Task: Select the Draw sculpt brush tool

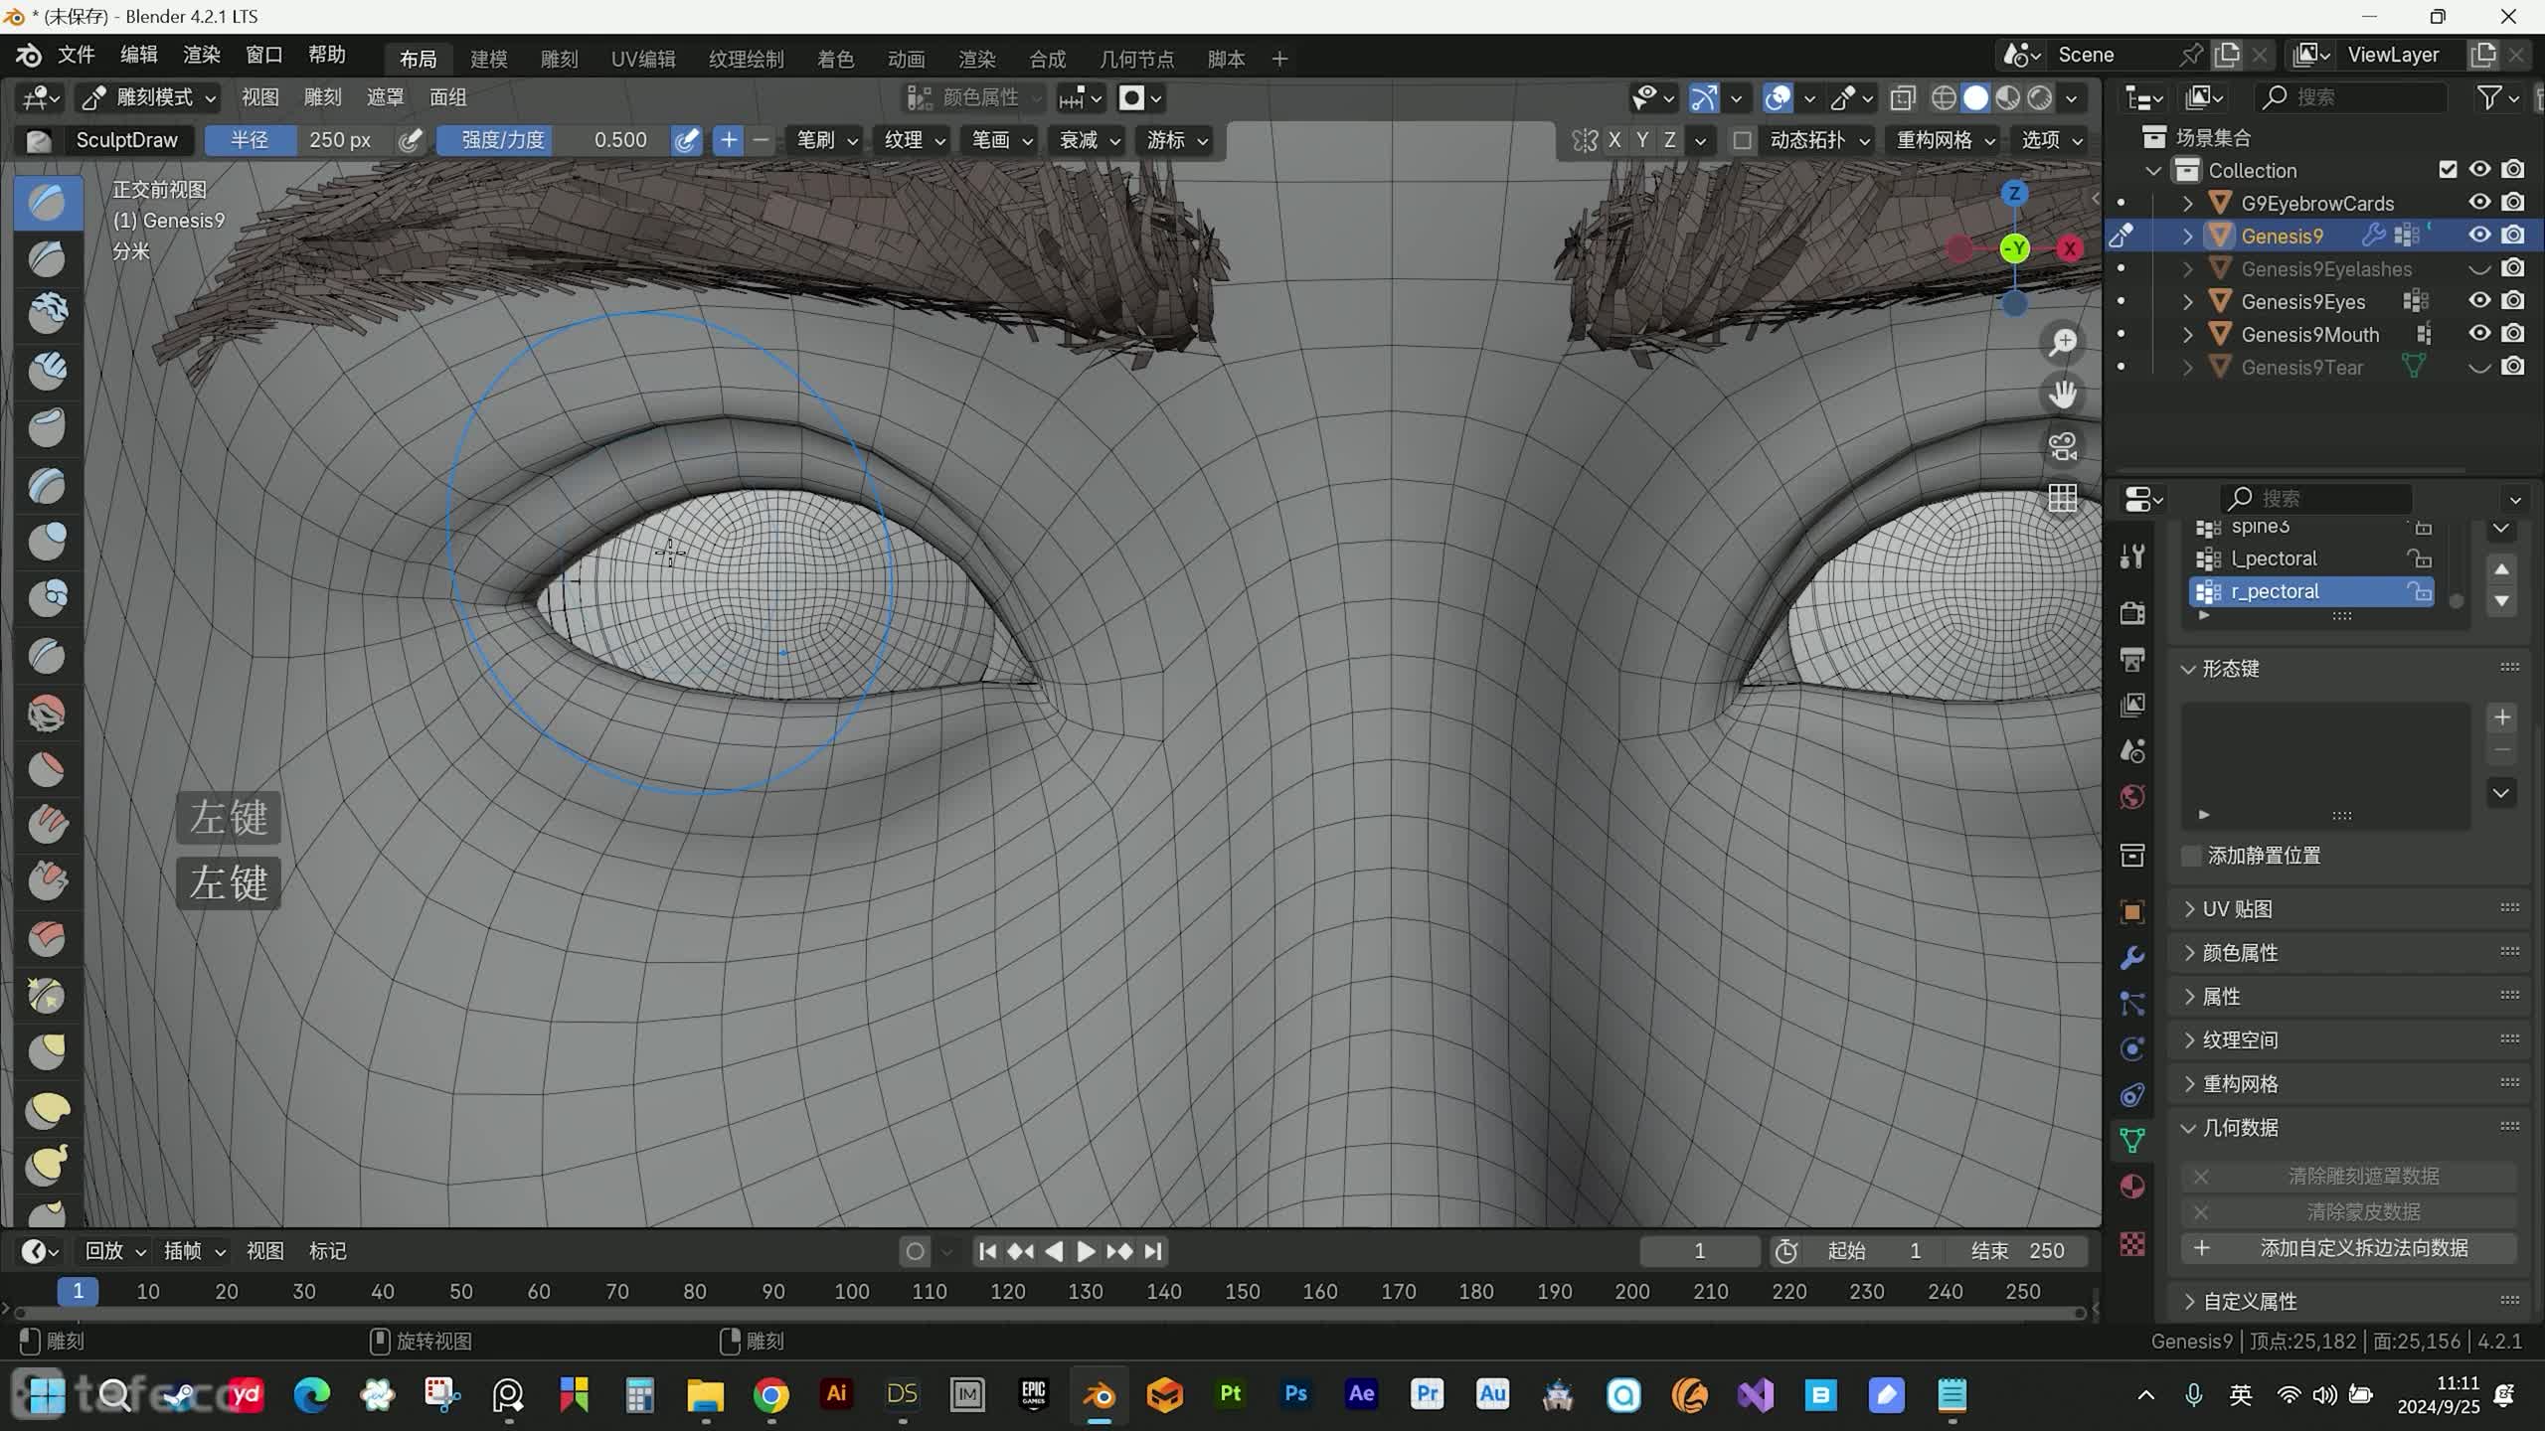Action: pos(46,203)
